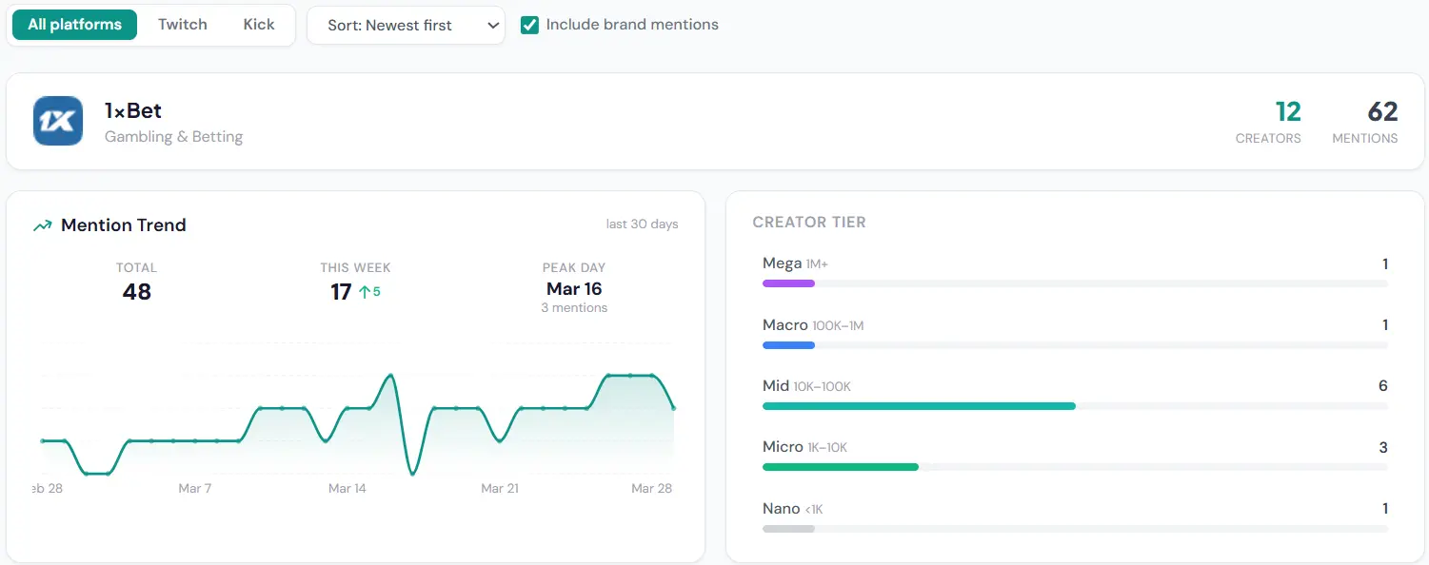Click the 1xBet brand name text
The height and width of the screenshot is (565, 1429).
pos(132,109)
